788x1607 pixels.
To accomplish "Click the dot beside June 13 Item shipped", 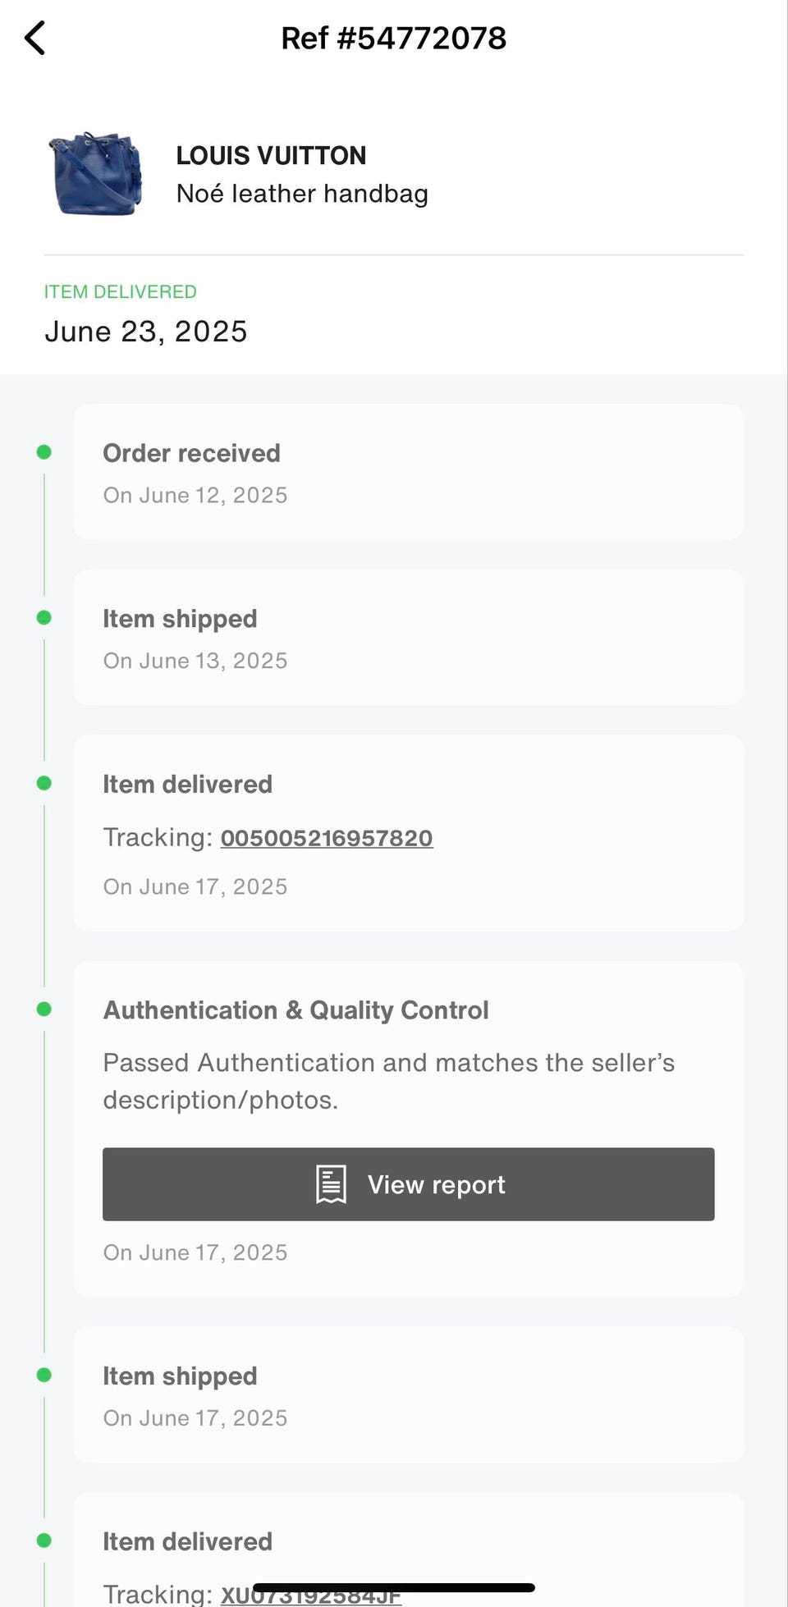I will [x=44, y=618].
